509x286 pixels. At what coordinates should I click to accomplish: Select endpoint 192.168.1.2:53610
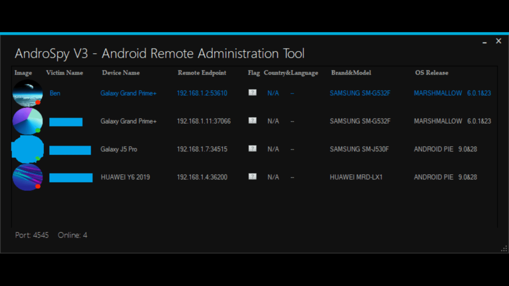point(202,93)
